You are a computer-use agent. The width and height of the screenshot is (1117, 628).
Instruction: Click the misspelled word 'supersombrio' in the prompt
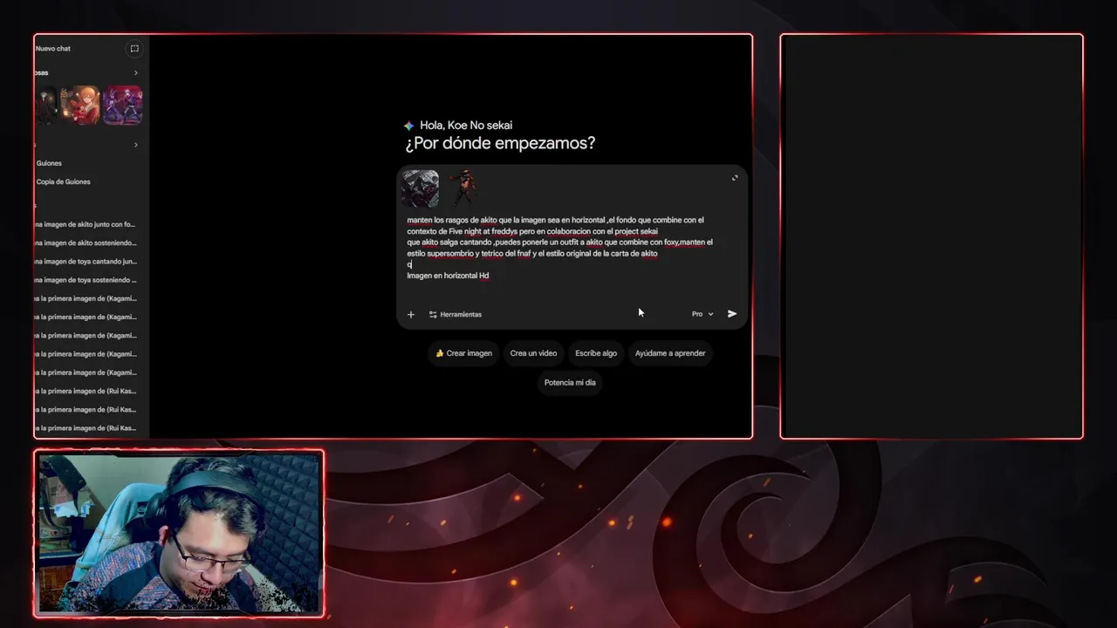click(x=450, y=254)
